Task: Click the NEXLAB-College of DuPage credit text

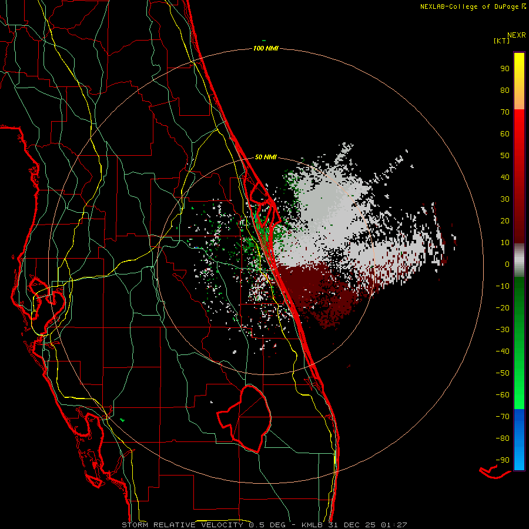Action: tap(469, 6)
